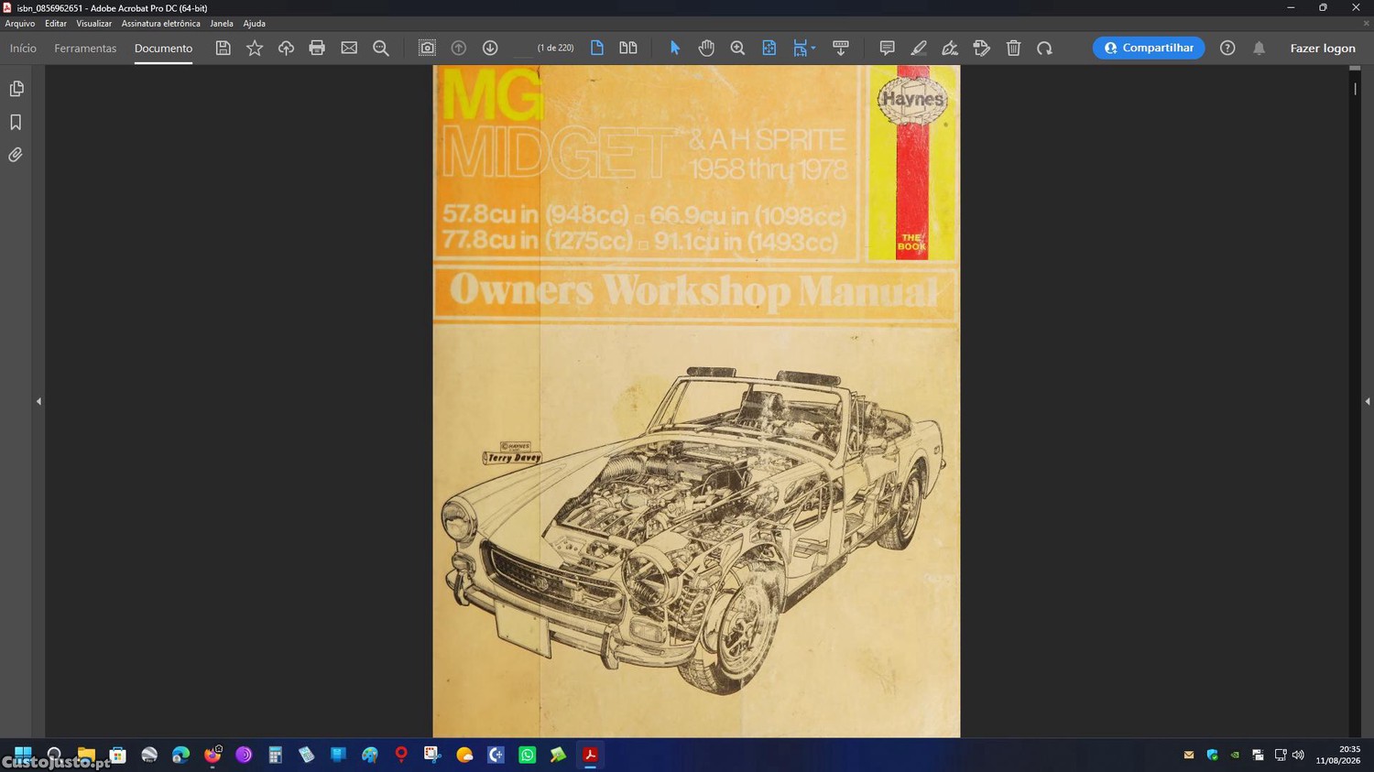Open the fill and sign pen tool
This screenshot has width=1374, height=772.
coord(950,48)
